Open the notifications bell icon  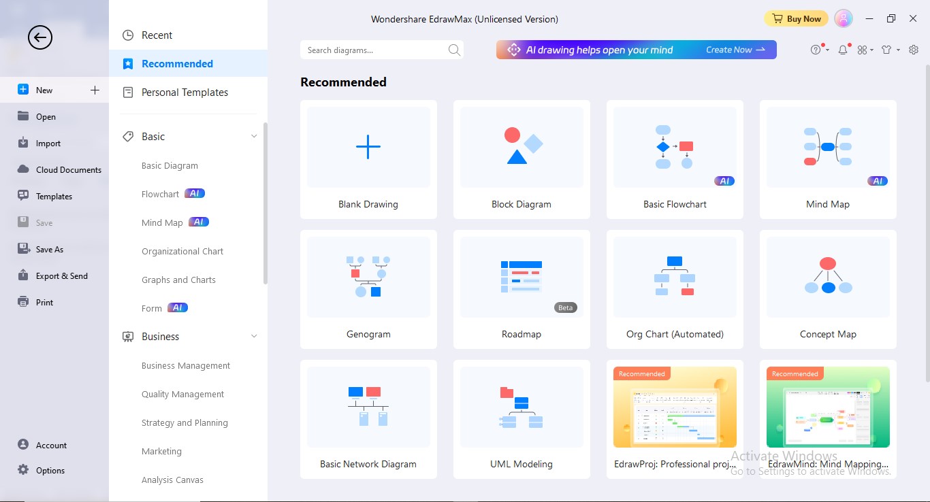coord(843,50)
